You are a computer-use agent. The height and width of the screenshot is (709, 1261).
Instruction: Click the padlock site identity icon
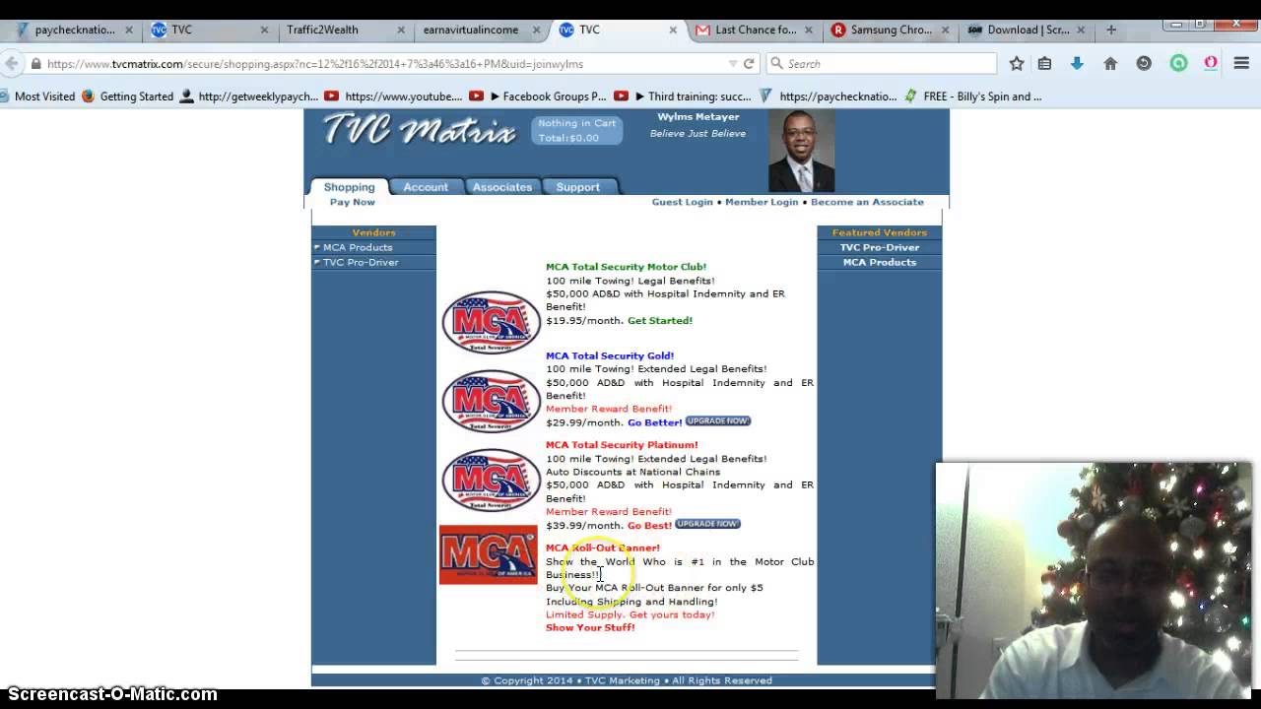36,63
